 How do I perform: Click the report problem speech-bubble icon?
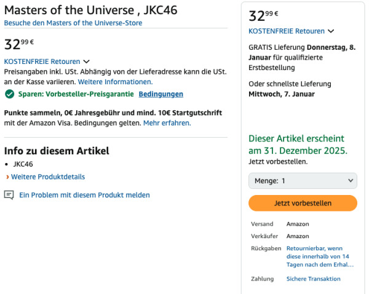[x=9, y=195]
